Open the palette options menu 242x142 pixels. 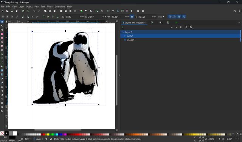pyautogui.click(x=240, y=134)
